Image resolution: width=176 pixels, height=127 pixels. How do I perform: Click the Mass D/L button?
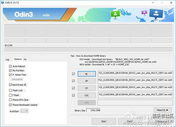(x=163, y=110)
